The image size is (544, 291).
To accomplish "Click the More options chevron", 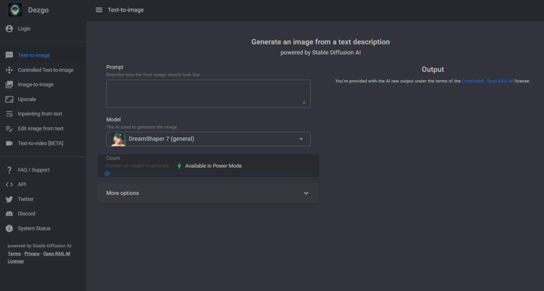I will pyautogui.click(x=306, y=193).
